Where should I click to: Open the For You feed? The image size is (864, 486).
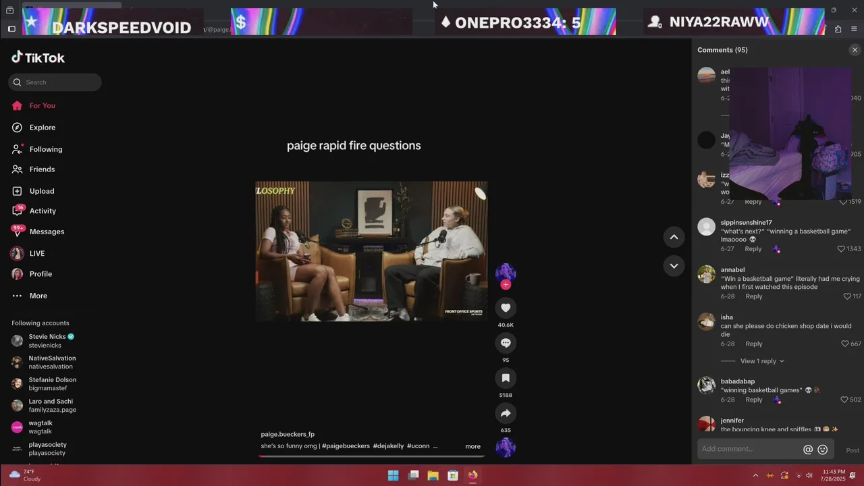[x=42, y=105]
